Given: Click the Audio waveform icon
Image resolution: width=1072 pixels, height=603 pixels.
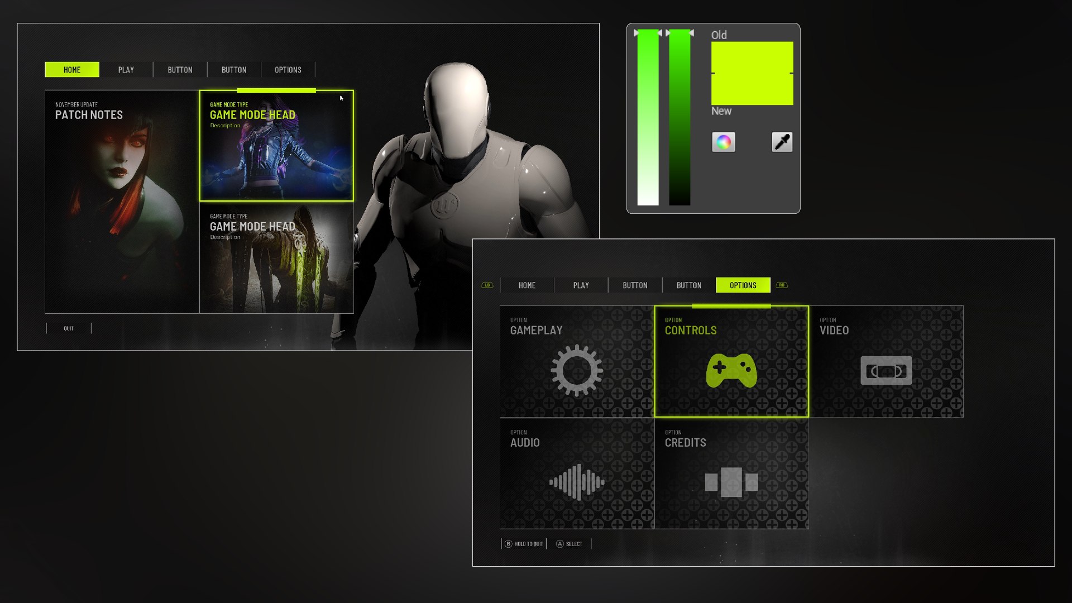Looking at the screenshot, I should point(577,481).
